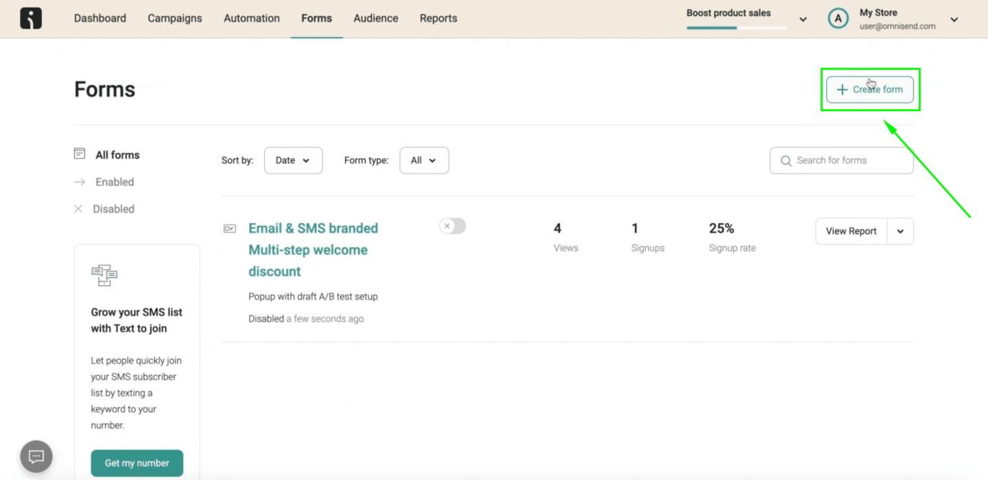The height and width of the screenshot is (480, 988).
Task: Click the account avatar circle icon
Action: (838, 19)
